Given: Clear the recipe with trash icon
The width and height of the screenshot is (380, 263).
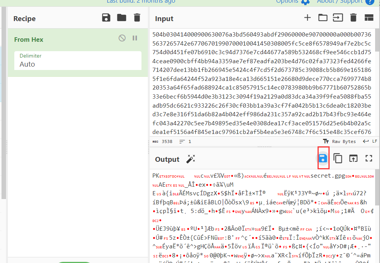Looking at the screenshot, I should [x=137, y=18].
